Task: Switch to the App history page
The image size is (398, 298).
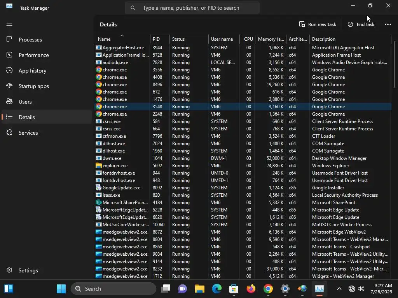Action: (47, 71)
